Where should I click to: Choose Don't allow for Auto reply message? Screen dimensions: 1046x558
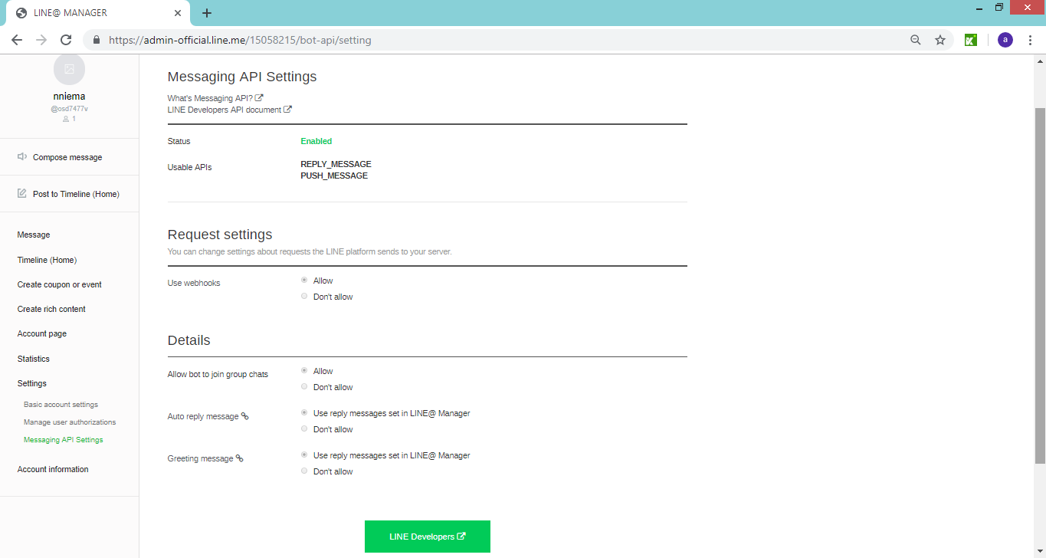click(304, 429)
